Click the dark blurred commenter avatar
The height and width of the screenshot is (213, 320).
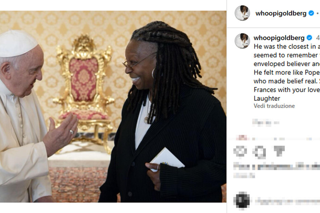(241, 201)
